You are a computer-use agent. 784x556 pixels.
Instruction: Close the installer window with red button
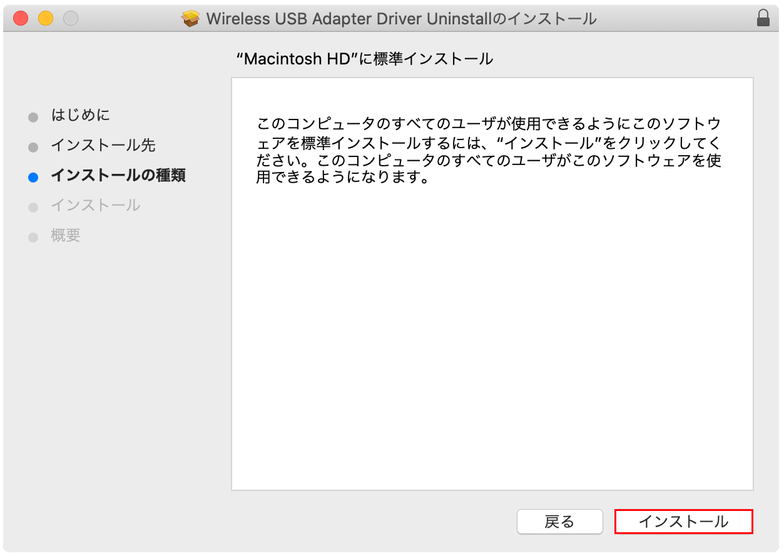click(21, 18)
